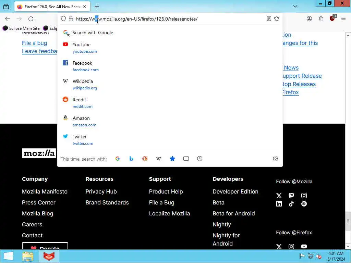Open File Explorer from taskbar
Image resolution: width=351 pixels, height=263 pixels.
(x=28, y=256)
